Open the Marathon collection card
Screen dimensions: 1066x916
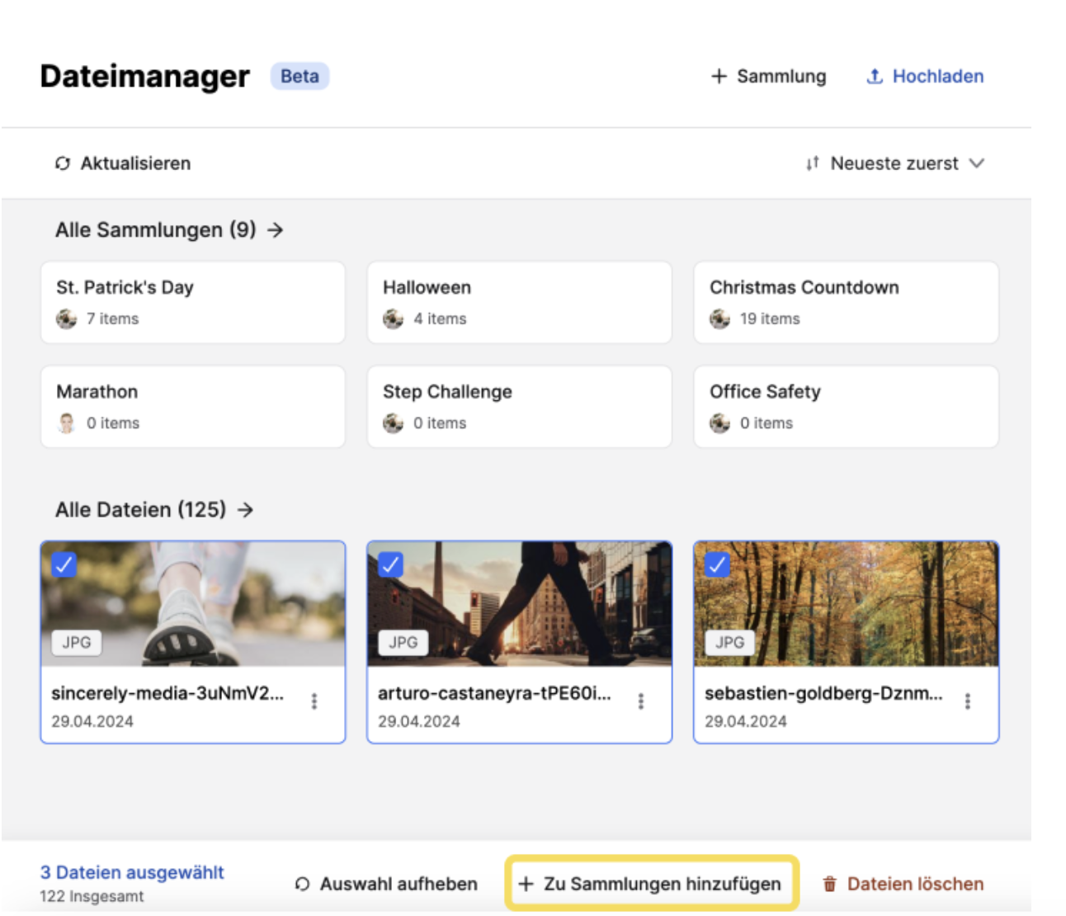193,407
